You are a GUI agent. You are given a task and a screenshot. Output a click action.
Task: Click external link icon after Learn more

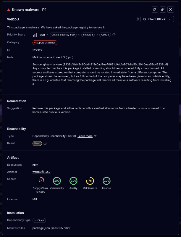[95, 136]
